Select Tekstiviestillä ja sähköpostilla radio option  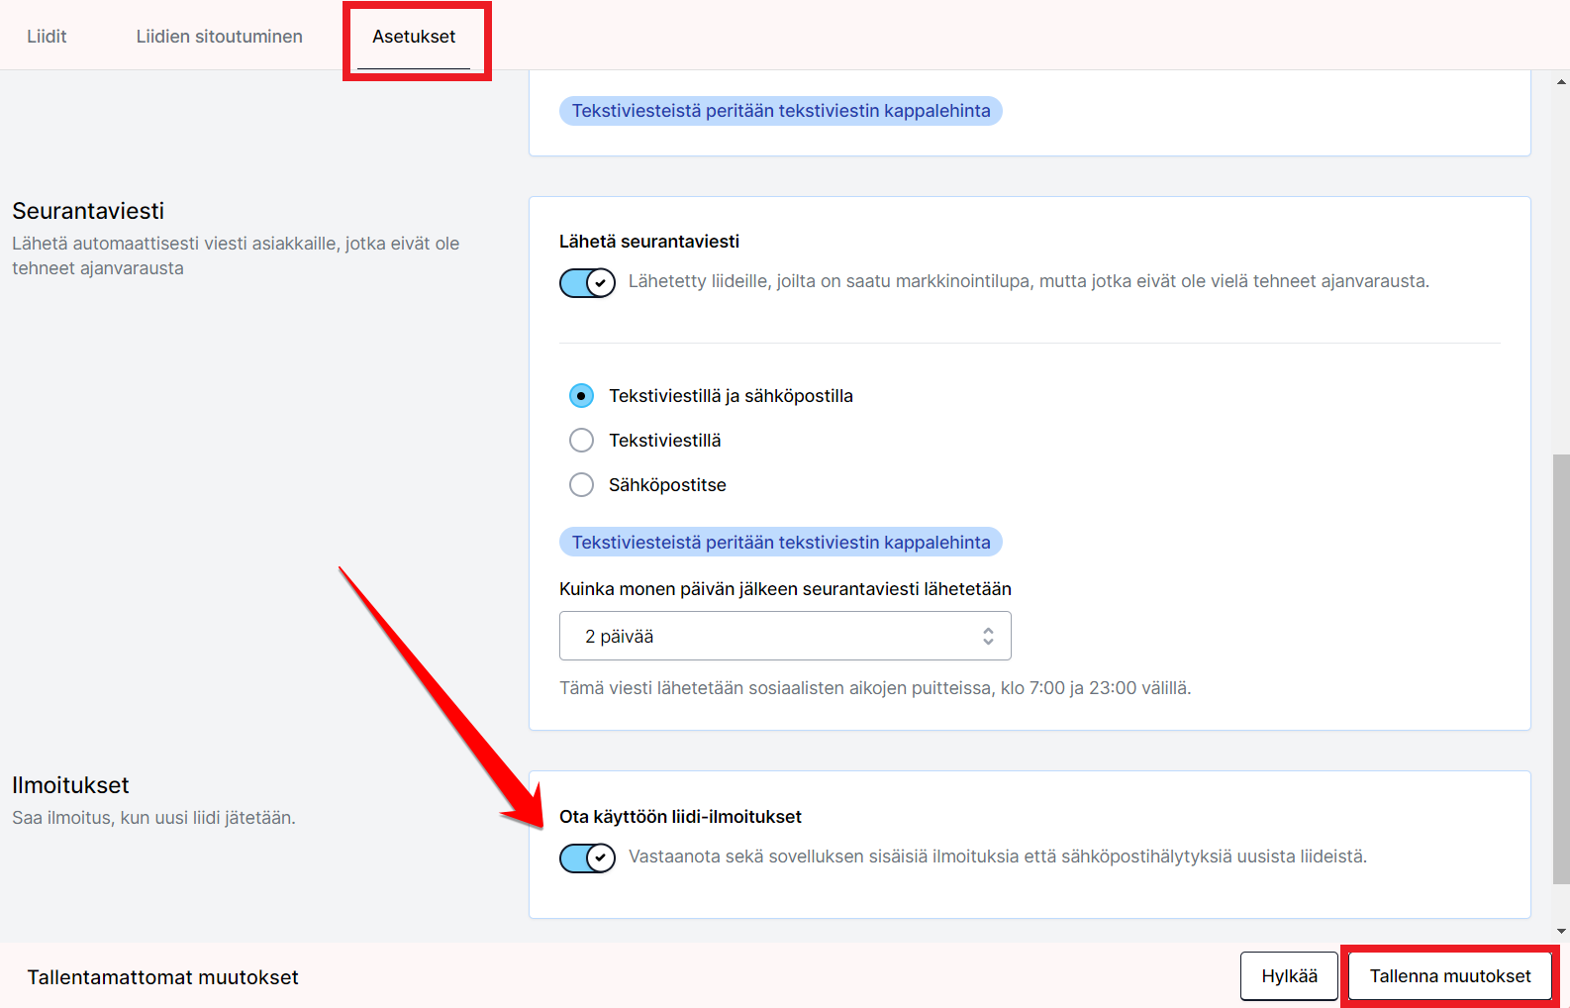(582, 396)
